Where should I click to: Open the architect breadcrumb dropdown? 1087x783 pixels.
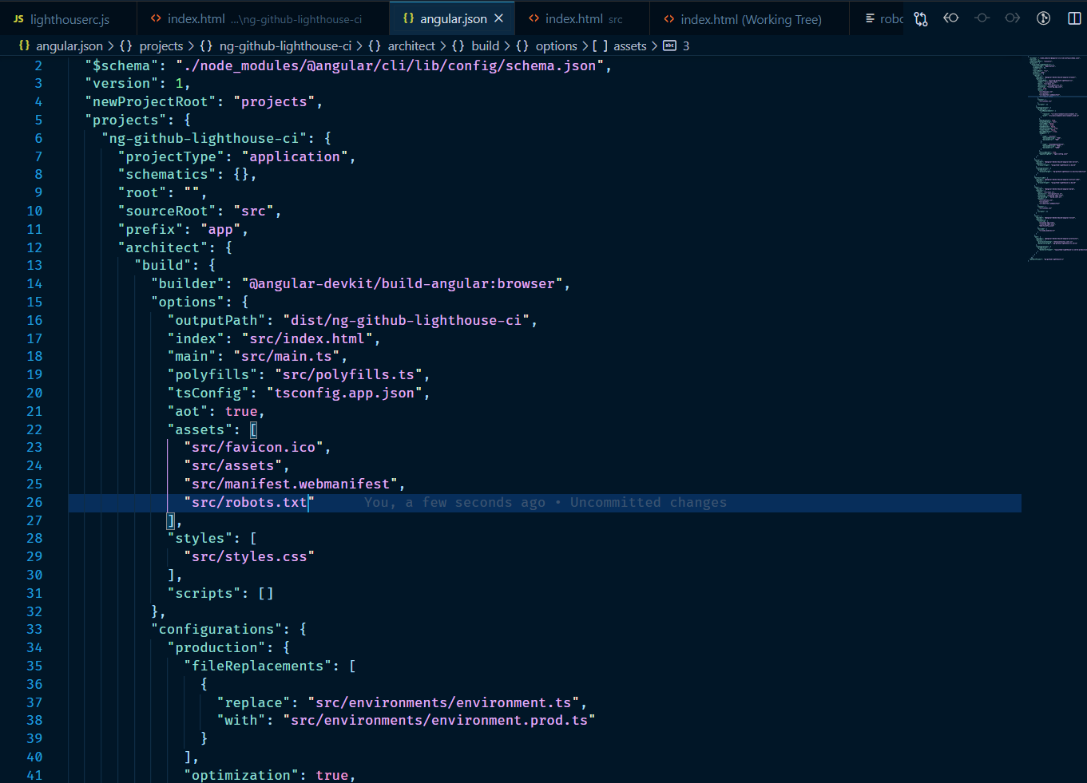point(411,46)
